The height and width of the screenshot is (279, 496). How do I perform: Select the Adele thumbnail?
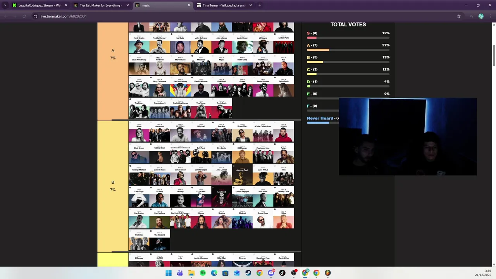(139, 132)
